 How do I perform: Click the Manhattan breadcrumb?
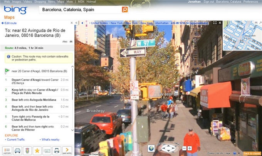point(162,23)
